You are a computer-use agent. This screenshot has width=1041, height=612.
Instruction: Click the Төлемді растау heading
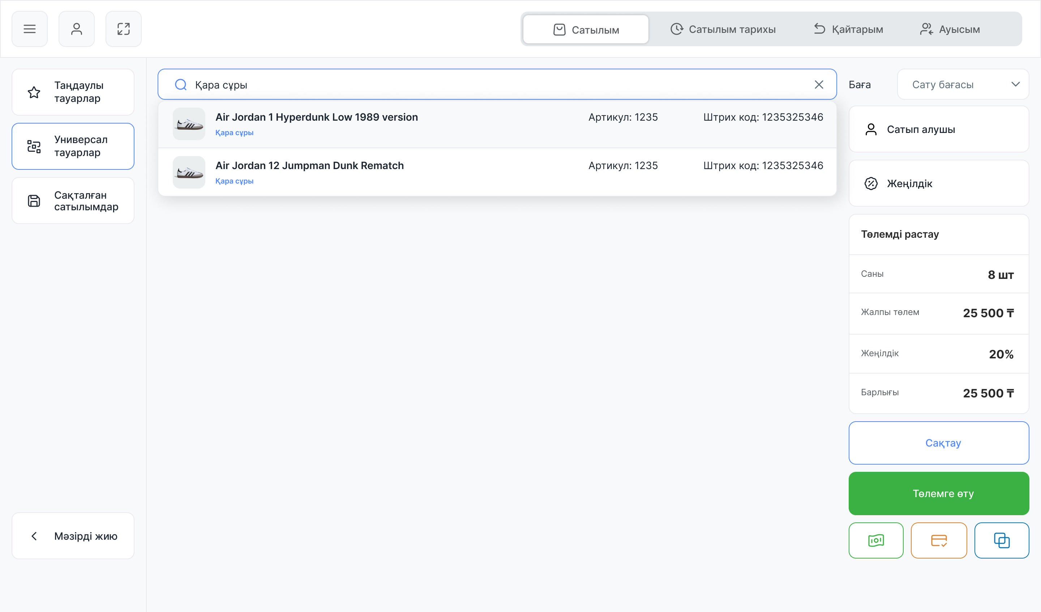900,234
